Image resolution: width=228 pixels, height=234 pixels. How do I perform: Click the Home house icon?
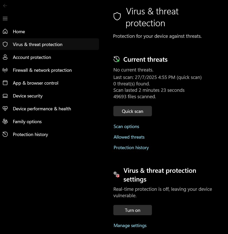coord(5,31)
